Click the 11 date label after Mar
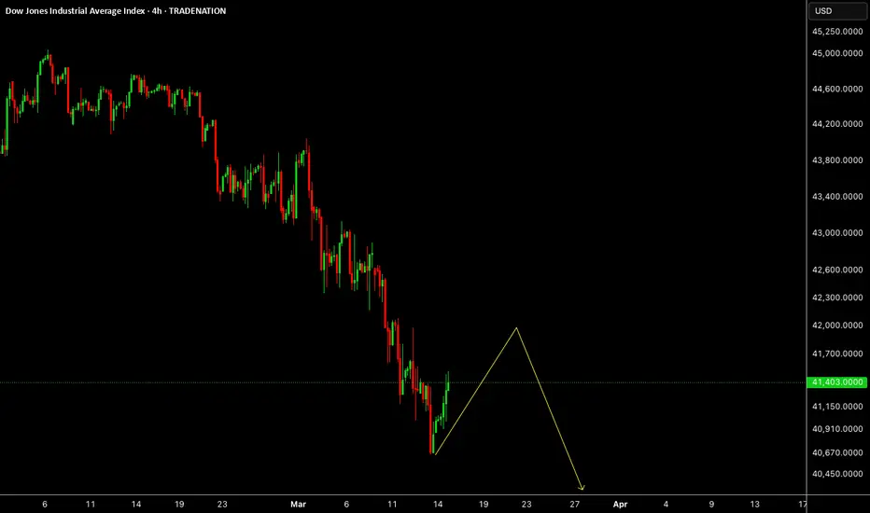Image resolution: width=870 pixels, height=513 pixels. point(392,504)
